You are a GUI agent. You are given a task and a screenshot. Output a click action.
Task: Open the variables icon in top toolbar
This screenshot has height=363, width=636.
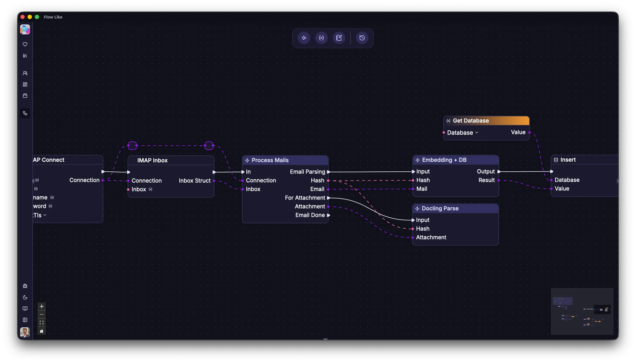(x=321, y=38)
